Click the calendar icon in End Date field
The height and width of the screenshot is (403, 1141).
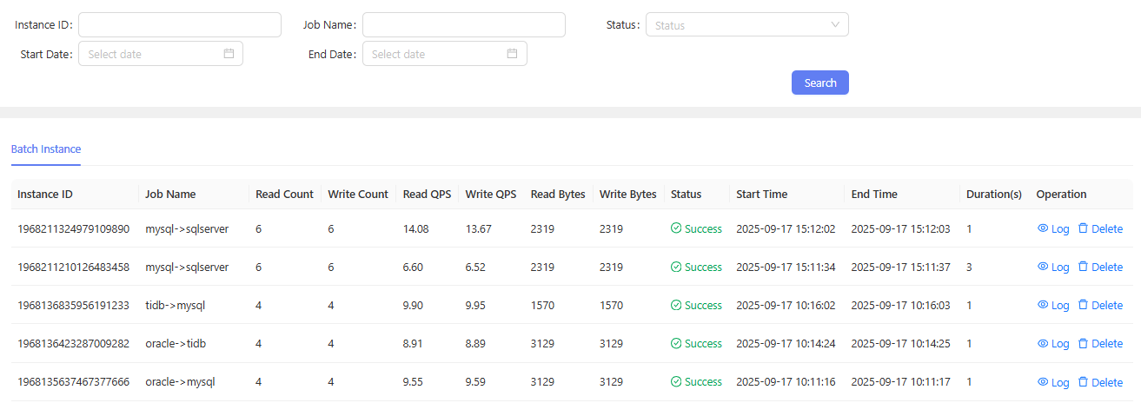click(513, 54)
